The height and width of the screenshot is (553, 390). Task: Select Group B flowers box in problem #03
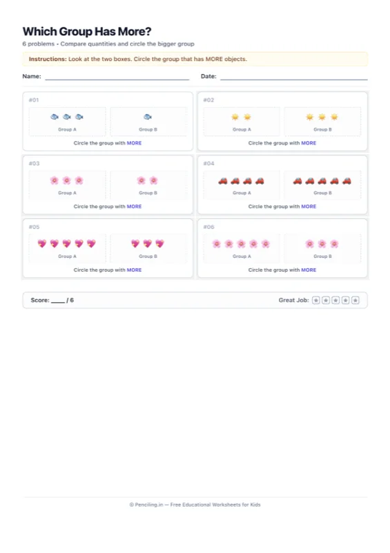[148, 185]
